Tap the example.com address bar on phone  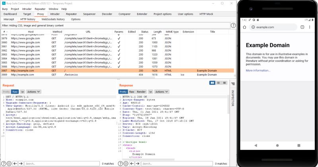[x=273, y=27]
